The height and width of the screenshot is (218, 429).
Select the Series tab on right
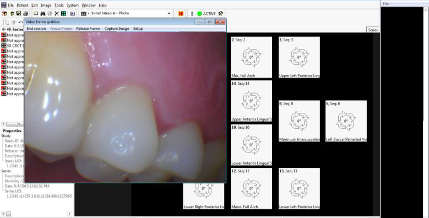coord(373,30)
